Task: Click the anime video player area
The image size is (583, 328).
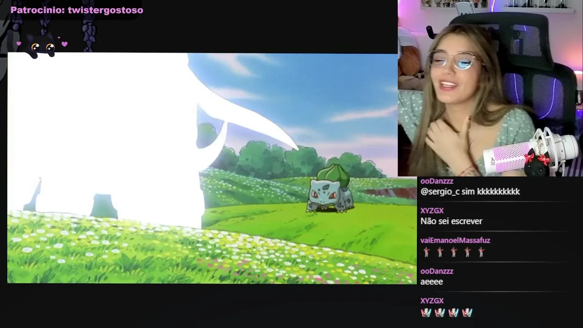Action: [212, 169]
